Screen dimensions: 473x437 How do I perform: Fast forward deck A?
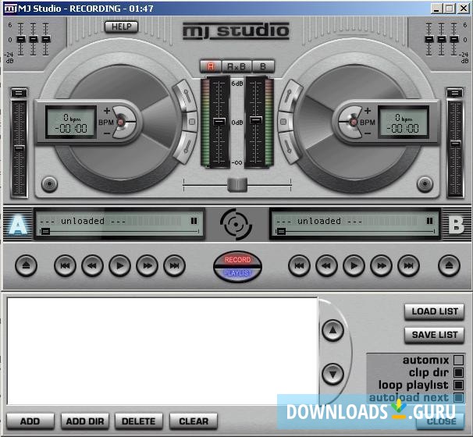(x=147, y=265)
